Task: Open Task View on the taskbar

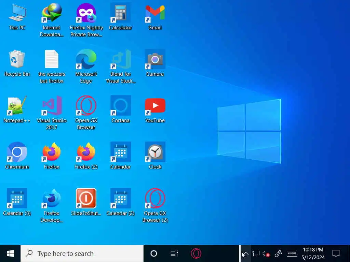Action: (174, 253)
